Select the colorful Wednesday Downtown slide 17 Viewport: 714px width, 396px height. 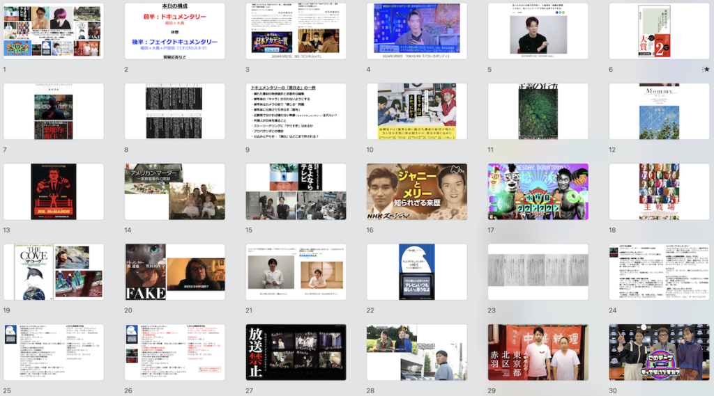tap(538, 192)
